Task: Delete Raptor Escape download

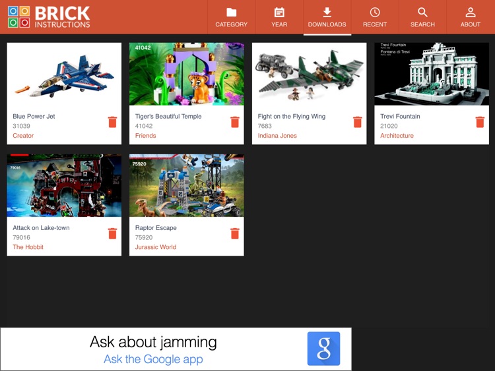Action: click(x=235, y=233)
